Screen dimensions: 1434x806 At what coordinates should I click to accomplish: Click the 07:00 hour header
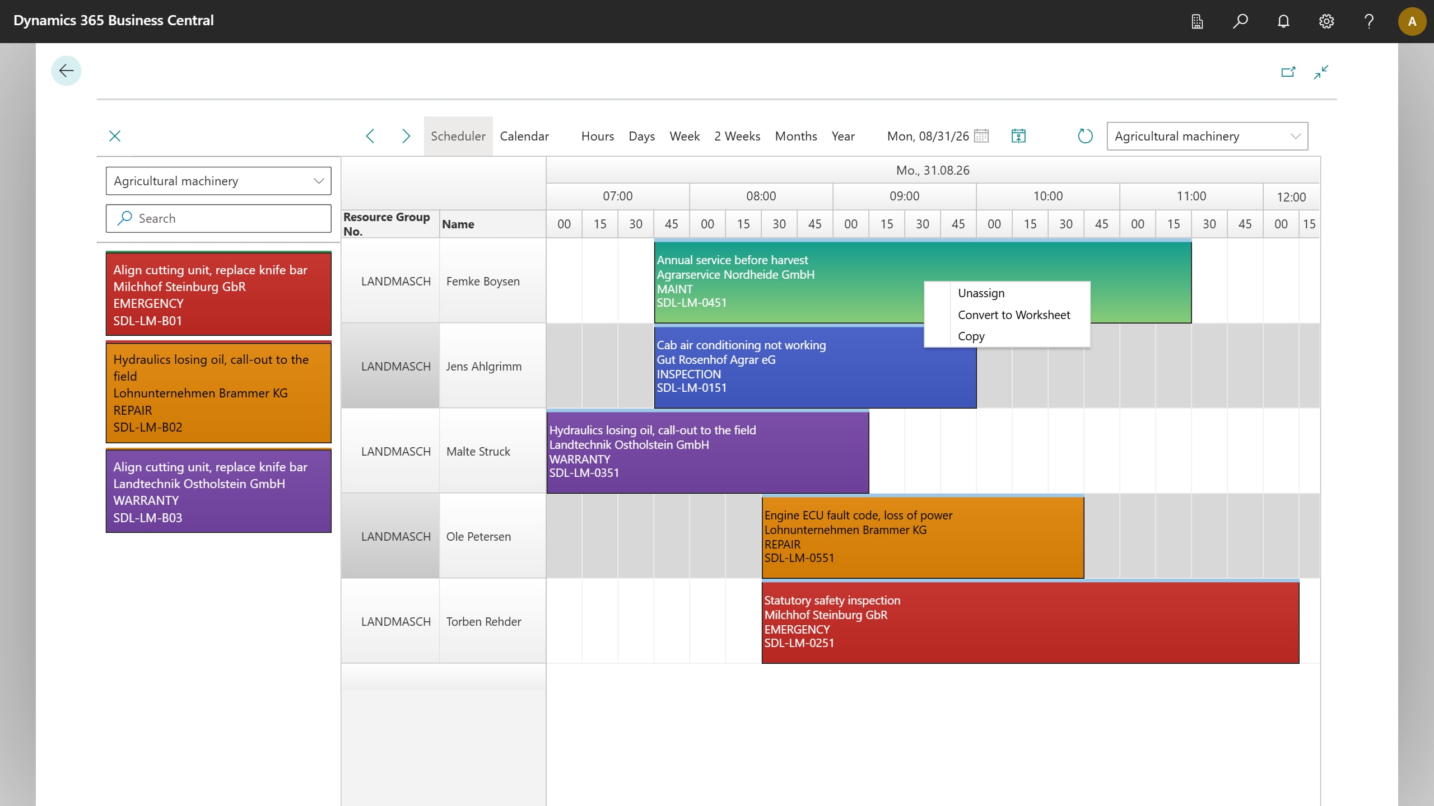pos(618,196)
